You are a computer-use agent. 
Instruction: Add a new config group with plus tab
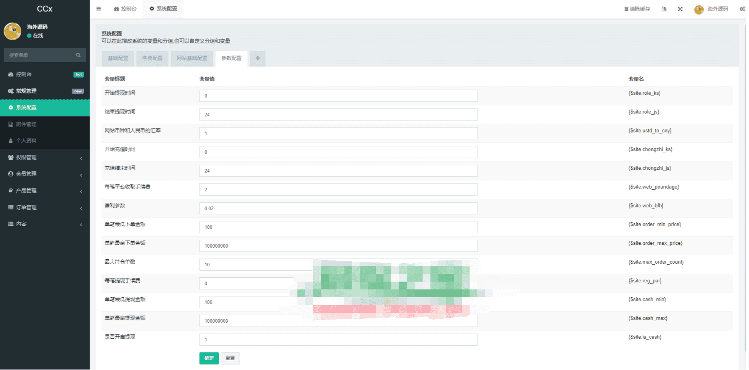pos(257,58)
